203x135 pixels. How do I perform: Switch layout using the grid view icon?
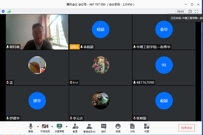190,11
